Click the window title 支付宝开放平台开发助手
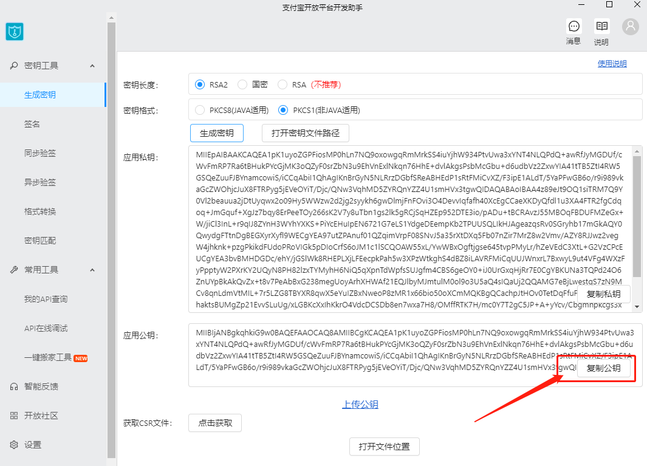 pos(322,7)
